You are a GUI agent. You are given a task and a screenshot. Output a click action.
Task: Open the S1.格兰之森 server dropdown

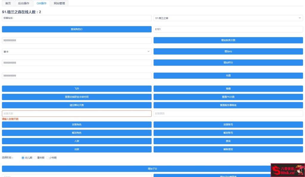pyautogui.click(x=228, y=18)
